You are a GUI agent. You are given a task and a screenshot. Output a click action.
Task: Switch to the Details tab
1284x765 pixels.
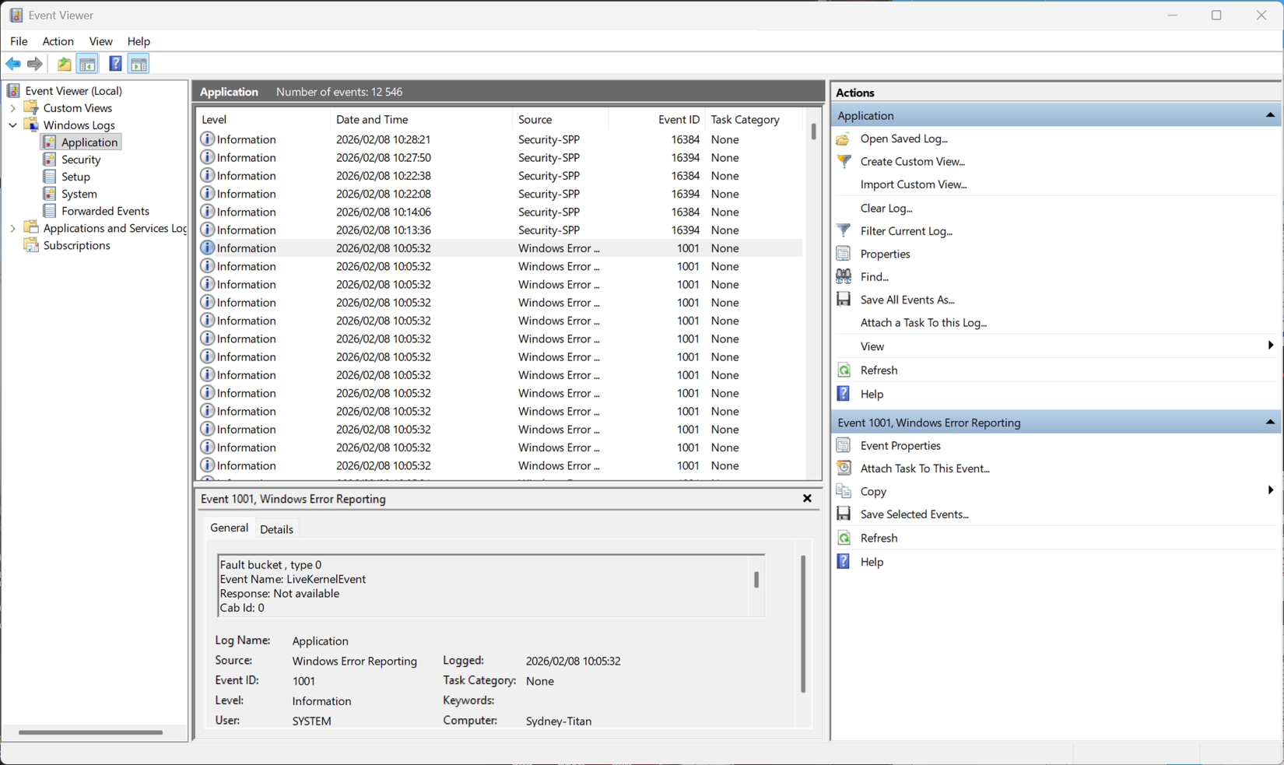click(277, 528)
